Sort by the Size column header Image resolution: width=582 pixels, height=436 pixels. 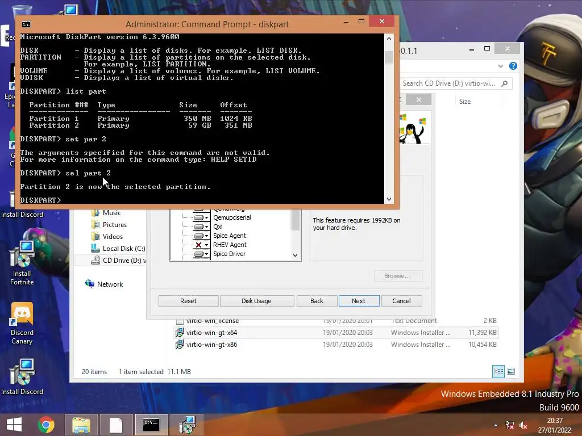click(465, 102)
